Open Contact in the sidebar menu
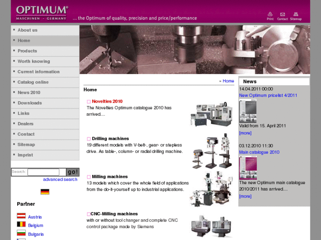The image size is (321, 240). click(45, 134)
